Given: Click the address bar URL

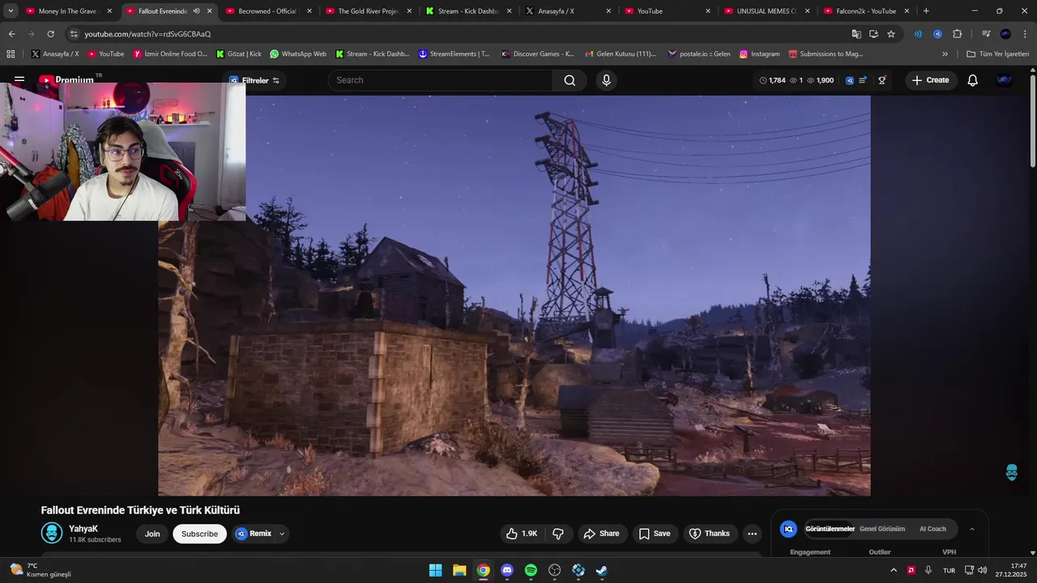Looking at the screenshot, I should tap(147, 34).
